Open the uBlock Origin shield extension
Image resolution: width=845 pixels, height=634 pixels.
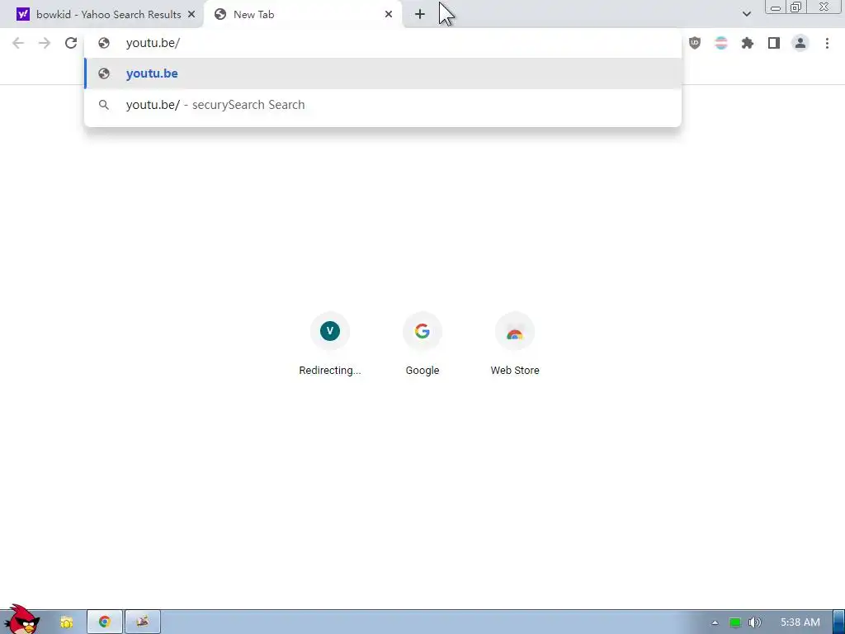(x=695, y=43)
